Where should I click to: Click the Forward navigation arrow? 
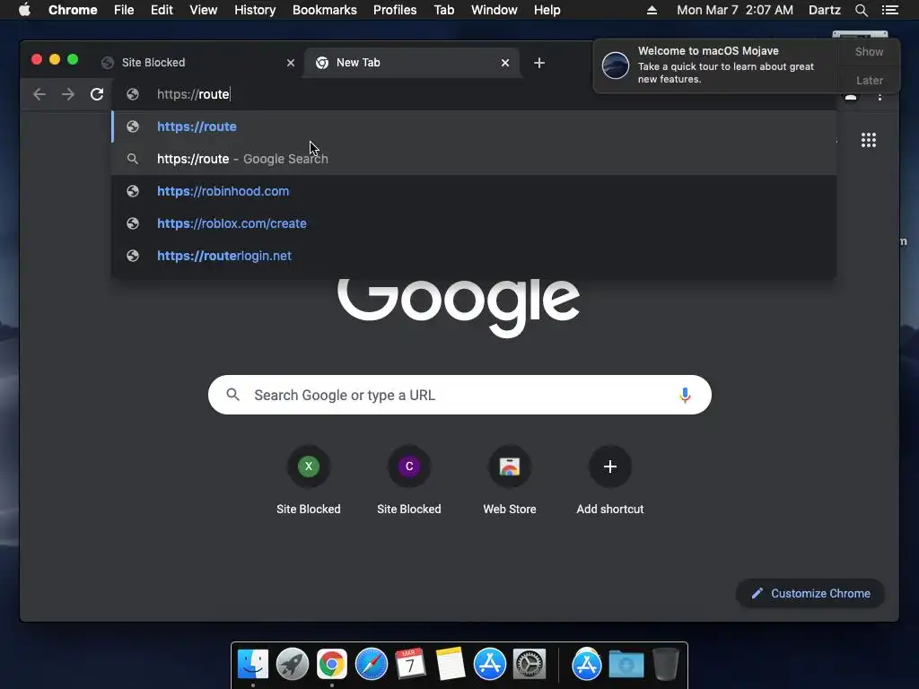coord(68,94)
